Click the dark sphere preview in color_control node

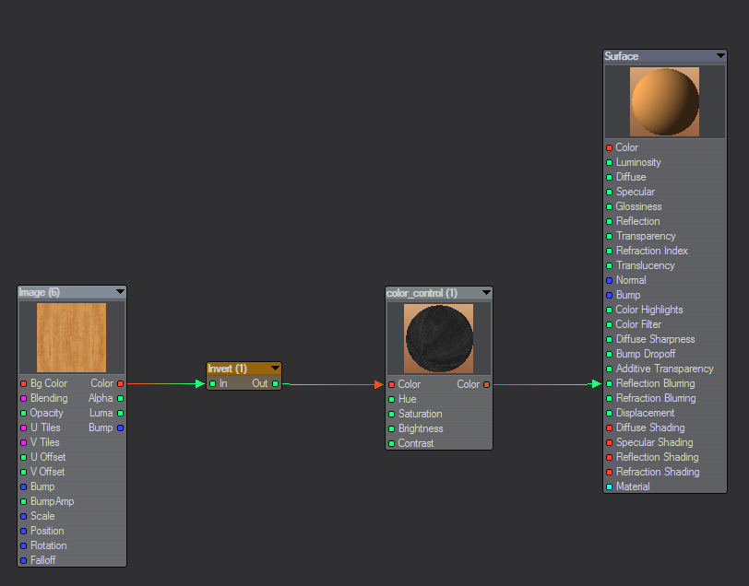tap(438, 338)
